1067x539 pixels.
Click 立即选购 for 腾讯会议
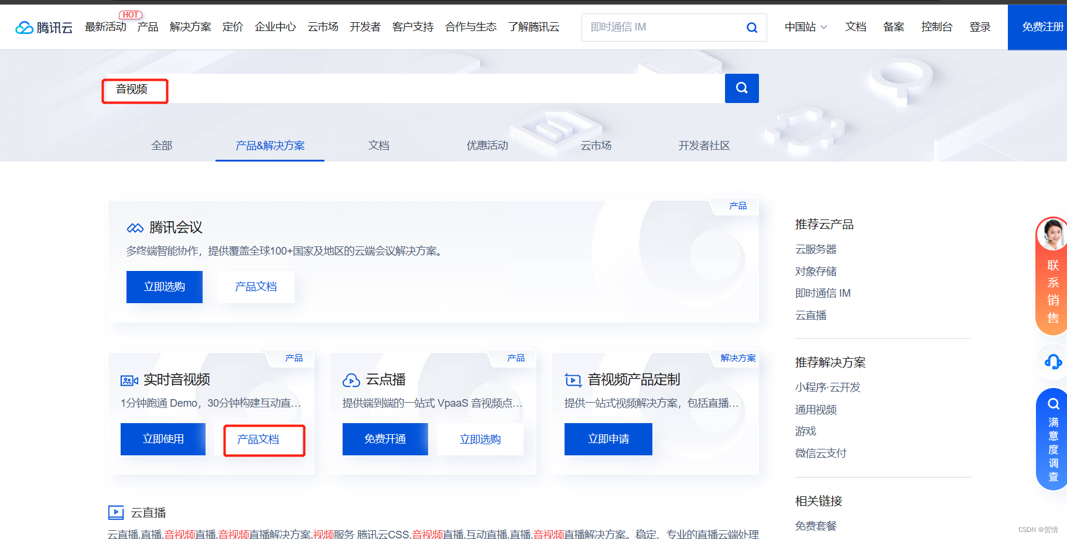(165, 287)
